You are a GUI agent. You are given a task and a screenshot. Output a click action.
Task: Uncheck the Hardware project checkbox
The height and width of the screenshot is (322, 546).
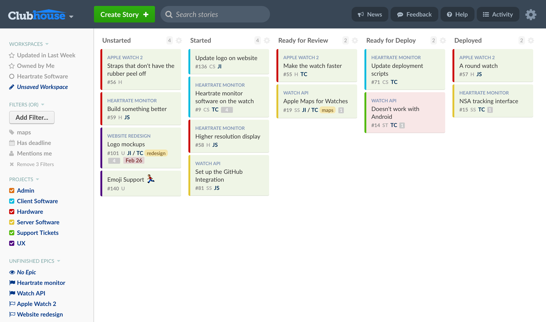[x=12, y=212]
